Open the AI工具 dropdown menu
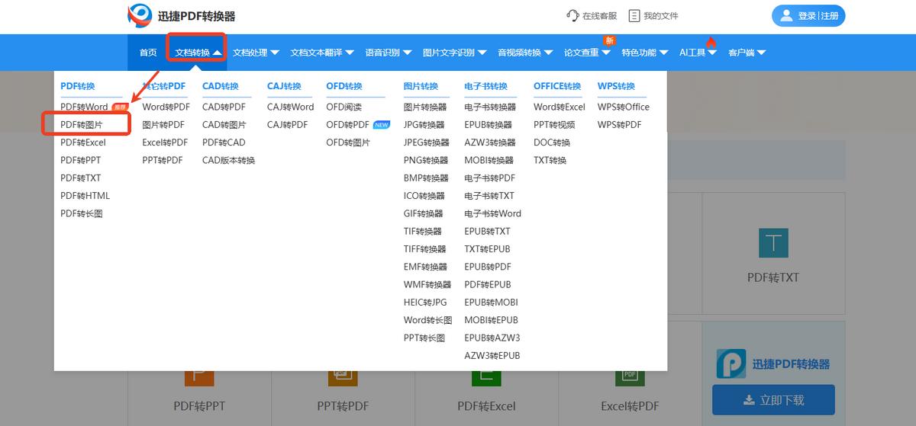 [x=698, y=53]
